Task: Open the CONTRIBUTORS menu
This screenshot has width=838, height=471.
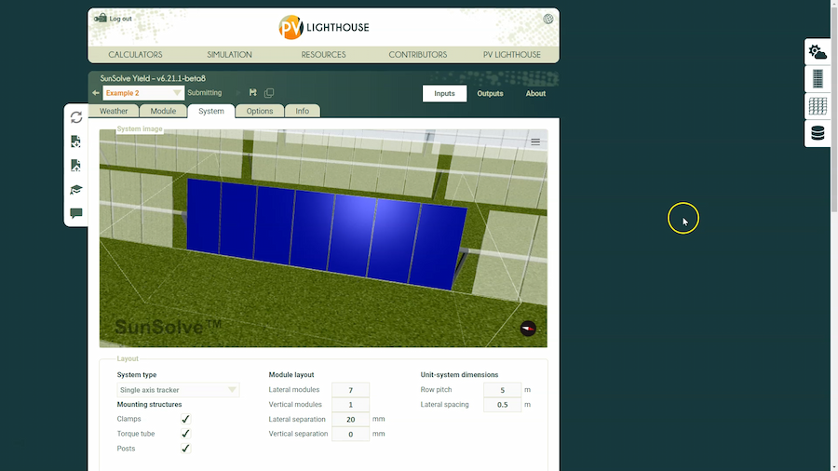Action: (418, 55)
